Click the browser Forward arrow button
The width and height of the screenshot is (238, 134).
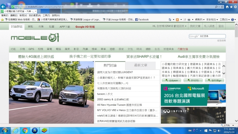coord(8,7)
